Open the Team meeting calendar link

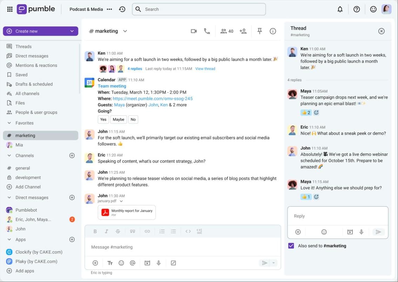pos(112,86)
